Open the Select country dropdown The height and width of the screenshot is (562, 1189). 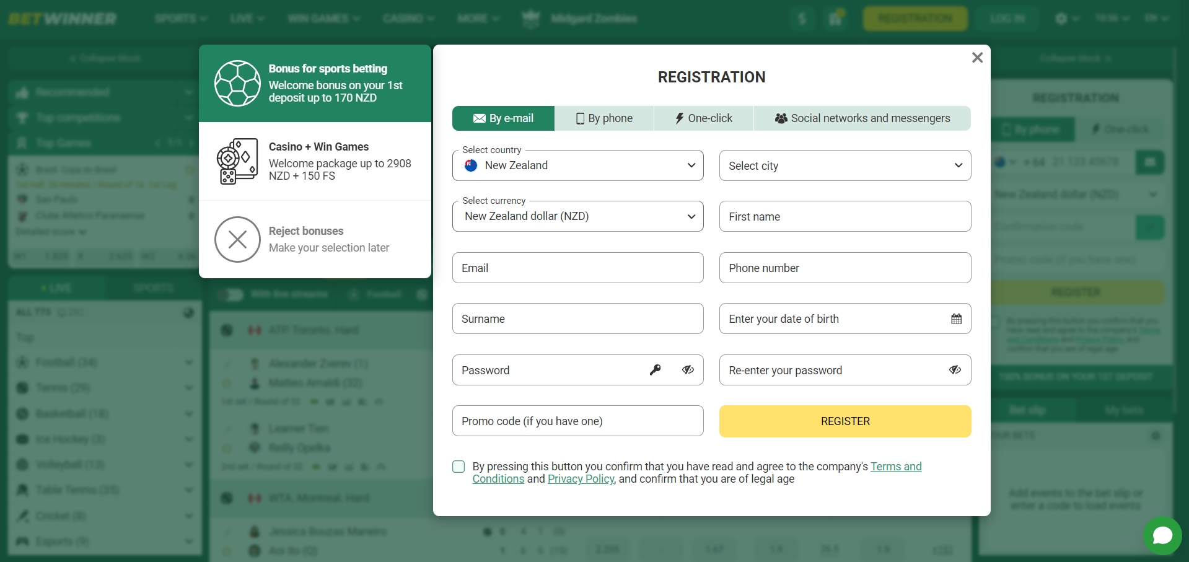578,165
